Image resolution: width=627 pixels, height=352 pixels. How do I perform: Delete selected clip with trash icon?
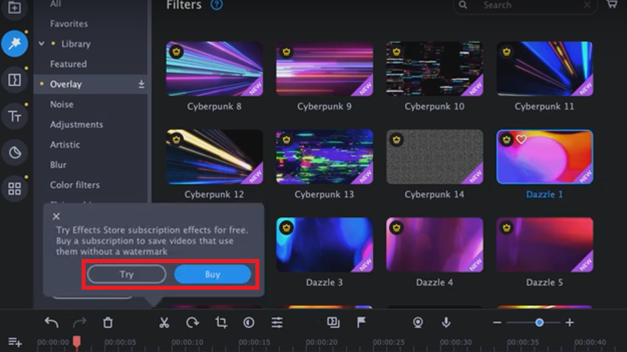pos(108,323)
